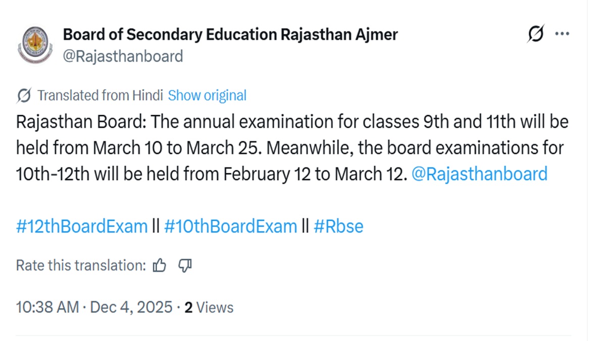
Task: Click the translation icon beside "Translated from Hindi"
Action: click(23, 95)
